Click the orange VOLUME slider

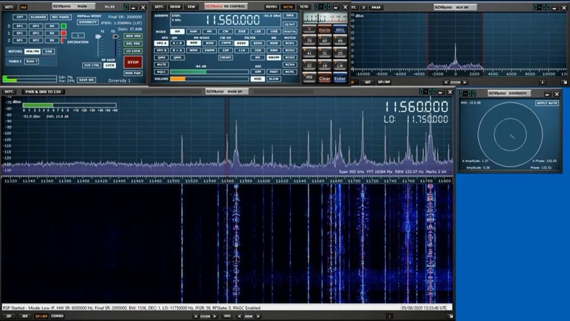click(x=177, y=78)
